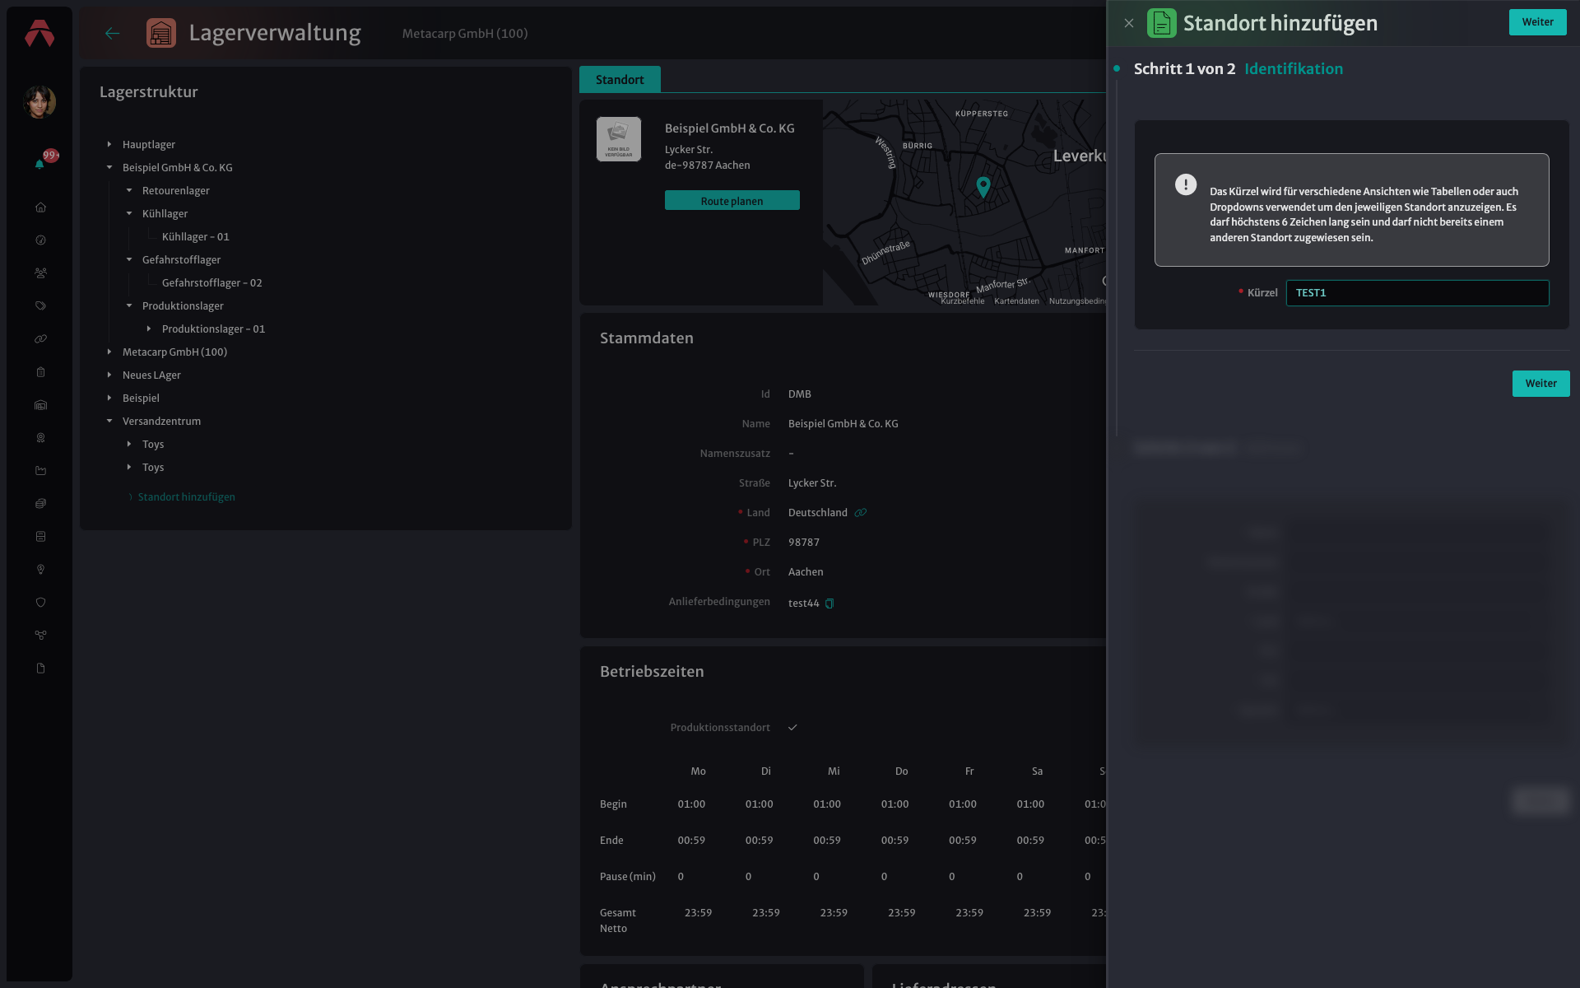
Task: Go back using the left arrow
Action: [113, 33]
